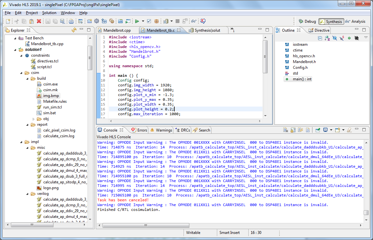373x240 pixels.
Task: Collapse the solution1 tree node
Action: [15, 50]
